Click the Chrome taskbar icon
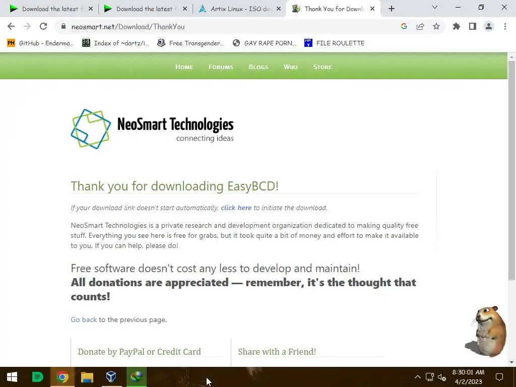 tap(62, 377)
